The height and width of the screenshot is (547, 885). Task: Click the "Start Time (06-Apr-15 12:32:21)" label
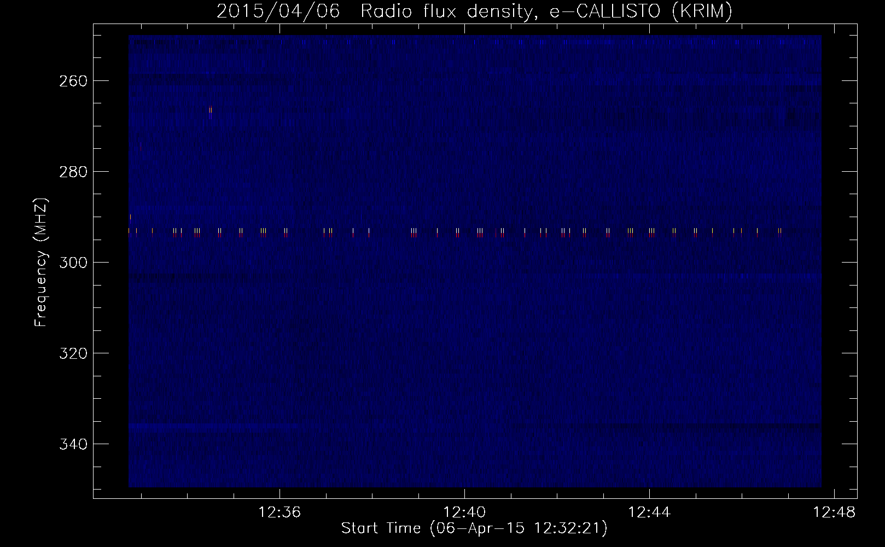coord(474,528)
